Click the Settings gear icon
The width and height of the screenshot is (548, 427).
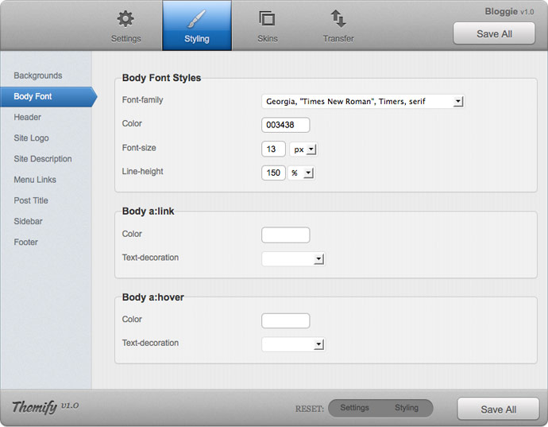click(x=125, y=18)
